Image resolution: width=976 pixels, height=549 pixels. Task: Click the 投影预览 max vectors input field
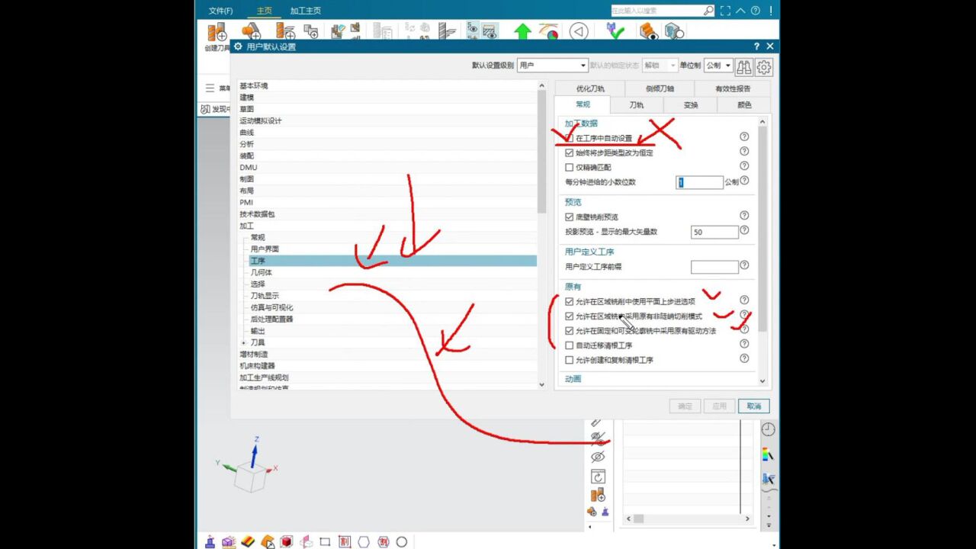pyautogui.click(x=714, y=232)
